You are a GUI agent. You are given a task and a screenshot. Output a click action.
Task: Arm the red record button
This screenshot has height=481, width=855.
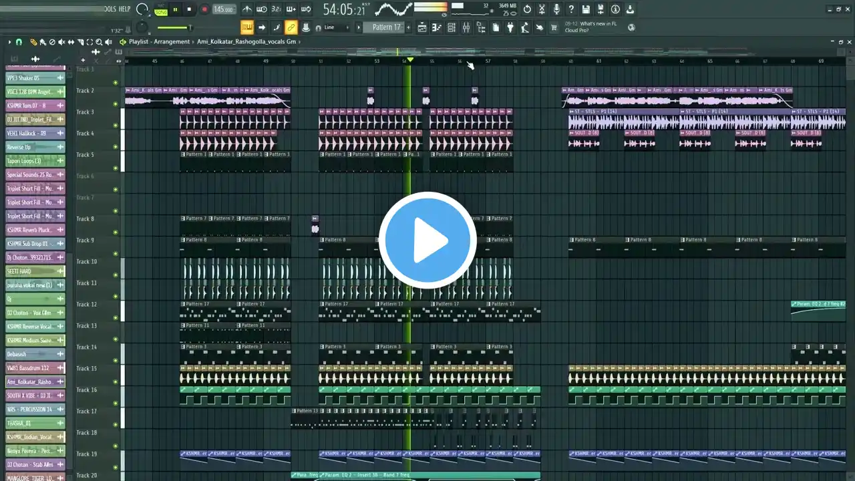tap(204, 9)
